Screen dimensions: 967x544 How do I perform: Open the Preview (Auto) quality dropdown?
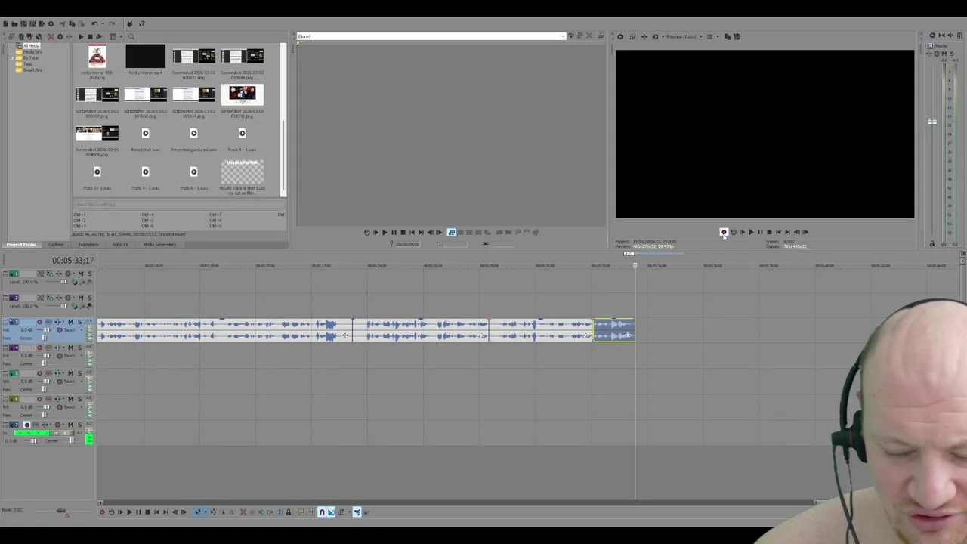pos(701,36)
